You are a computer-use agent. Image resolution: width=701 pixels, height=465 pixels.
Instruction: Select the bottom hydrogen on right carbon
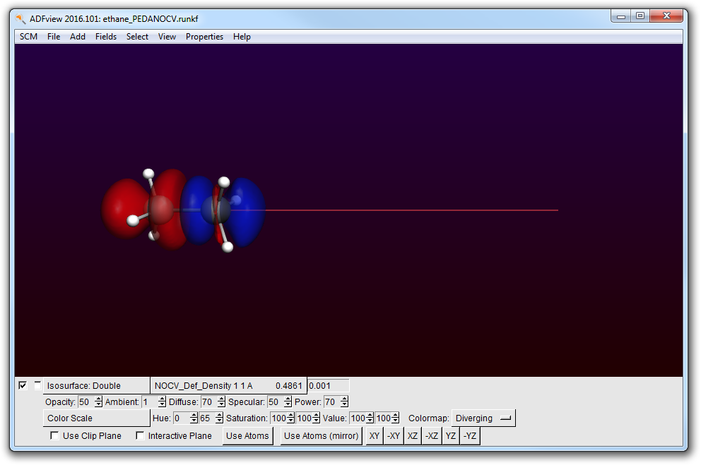[x=228, y=247]
